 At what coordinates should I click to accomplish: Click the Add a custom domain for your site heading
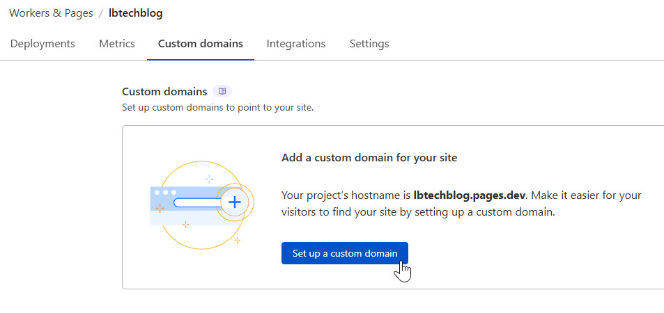(369, 158)
